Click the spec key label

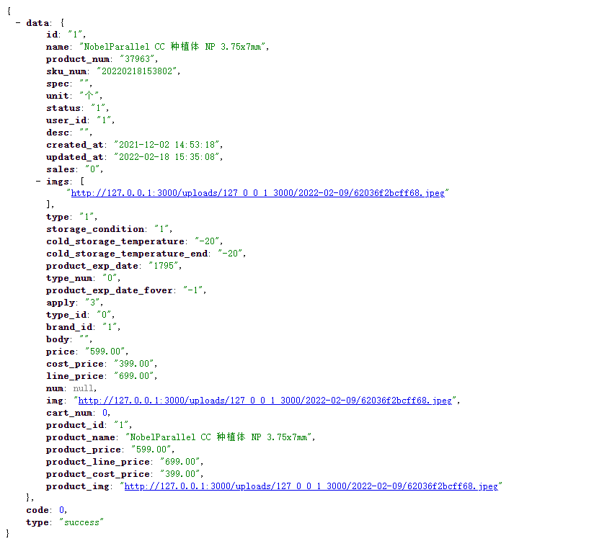pos(58,84)
